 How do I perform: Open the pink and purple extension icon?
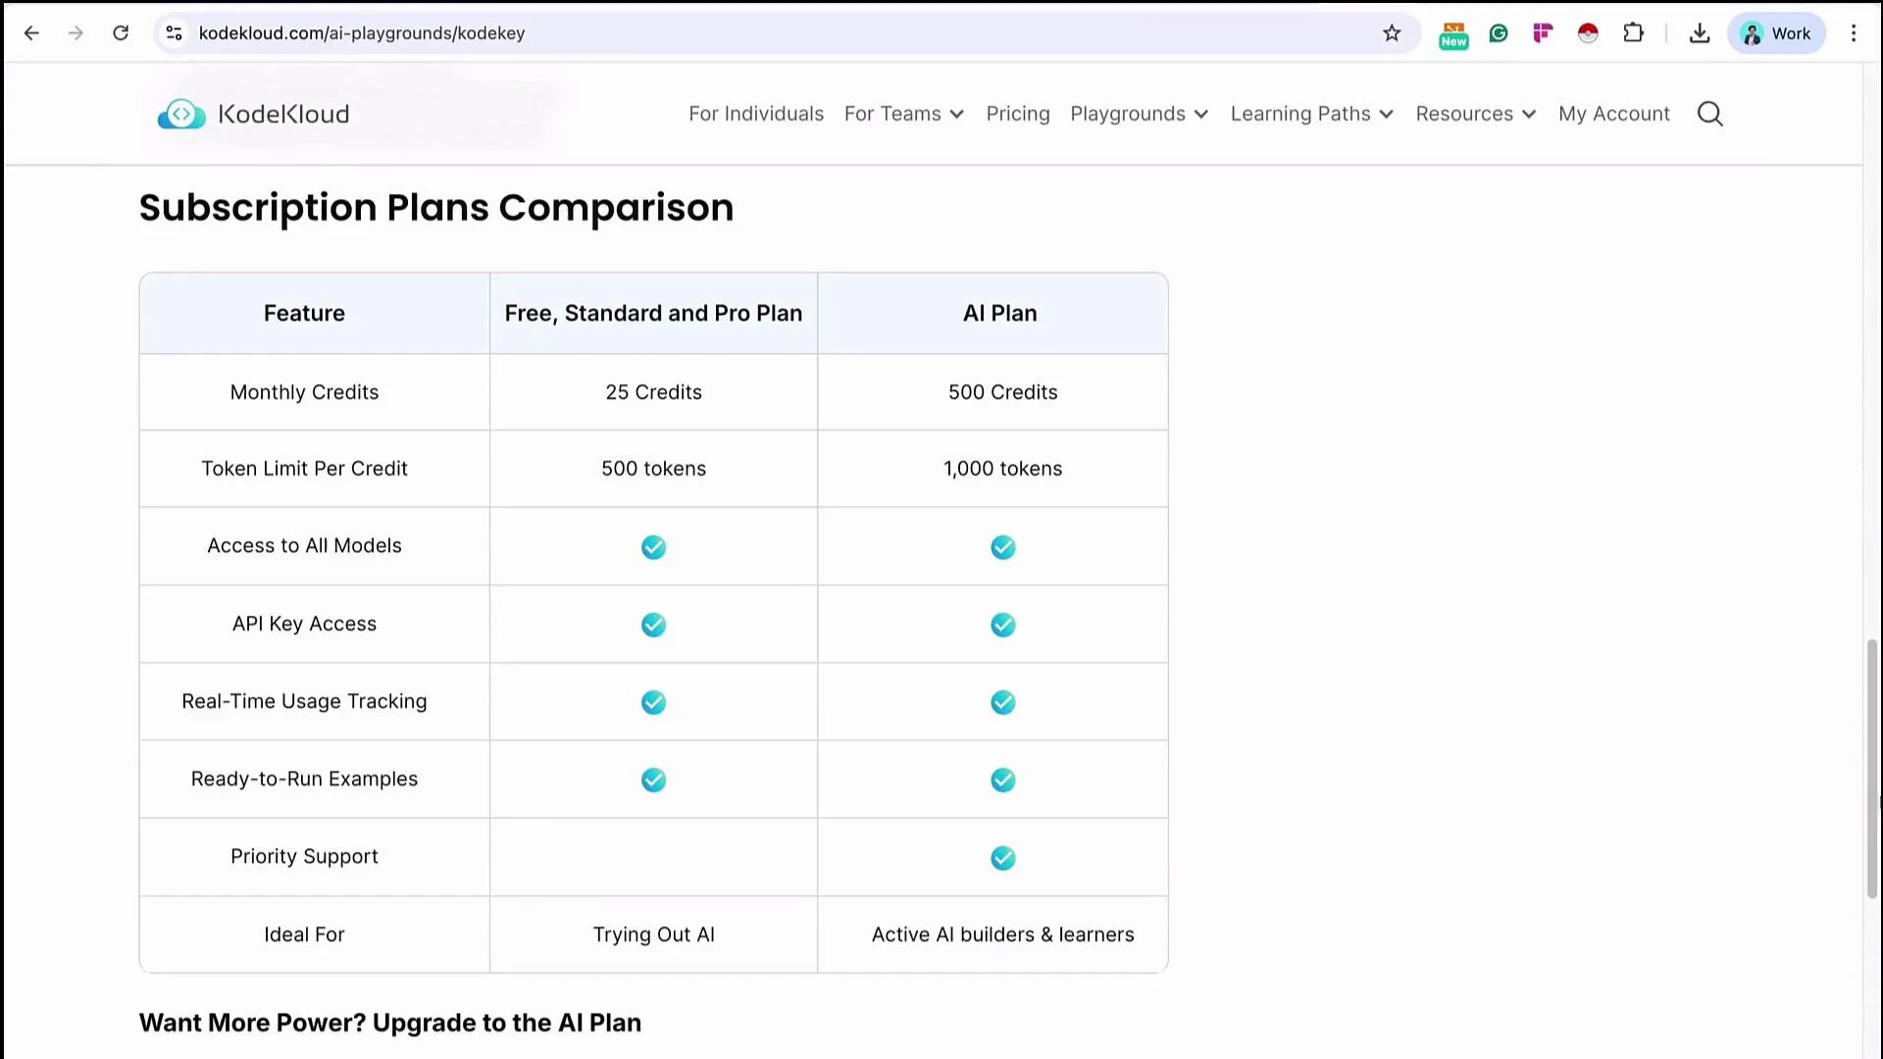tap(1543, 33)
